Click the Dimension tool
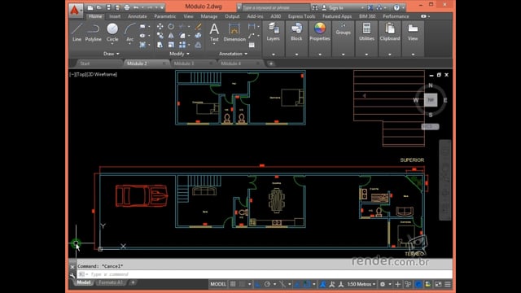 pyautogui.click(x=234, y=33)
